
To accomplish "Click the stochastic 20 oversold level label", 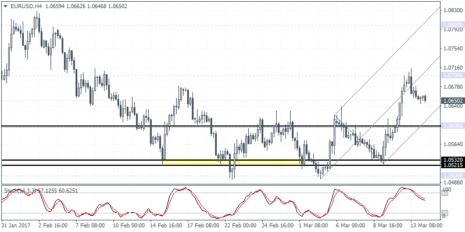I will pyautogui.click(x=445, y=212).
